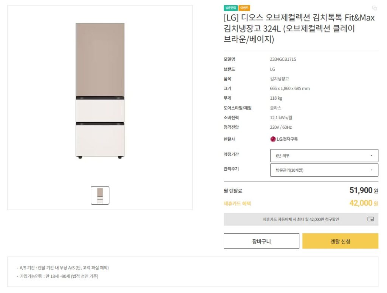Open the 관리주기 management cycle selector
The image size is (387, 293).
(x=323, y=170)
